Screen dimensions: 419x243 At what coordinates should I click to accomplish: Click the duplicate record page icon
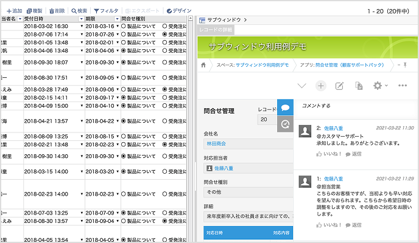point(359,86)
